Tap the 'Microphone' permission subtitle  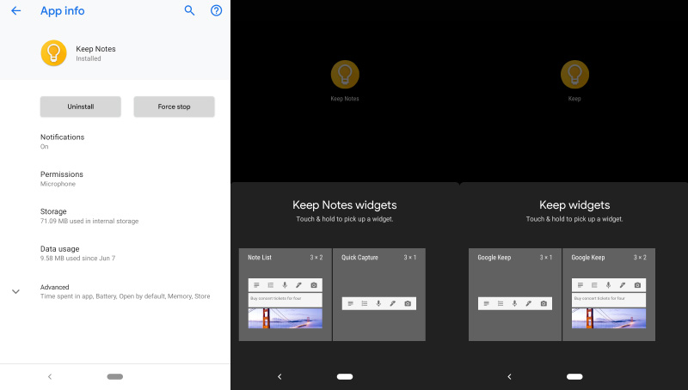click(58, 184)
